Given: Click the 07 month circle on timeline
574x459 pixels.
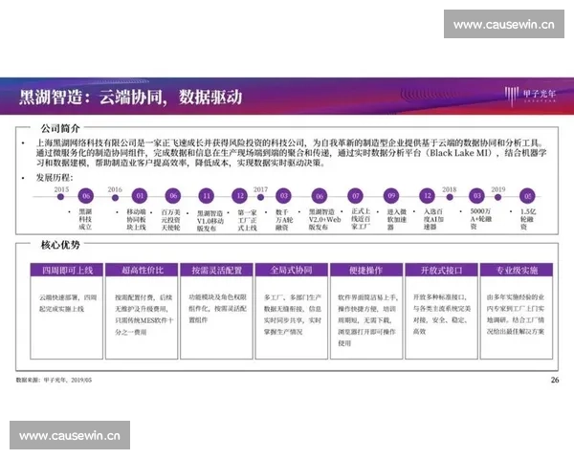Looking at the screenshot, I should (356, 196).
